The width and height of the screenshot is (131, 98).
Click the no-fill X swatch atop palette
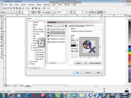pos(130,21)
